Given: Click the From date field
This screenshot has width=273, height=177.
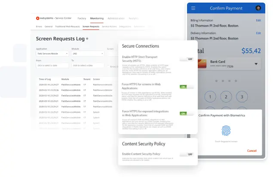Looking at the screenshot, I should point(52,66).
